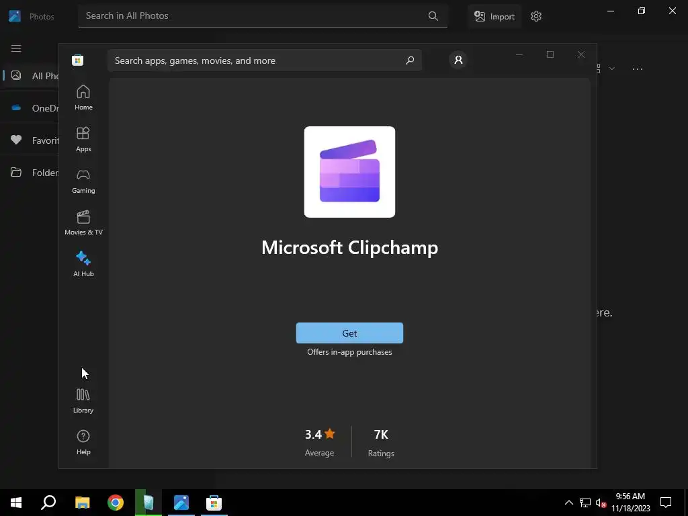
Task: Select OneDrive in Photos sidebar
Action: [31, 108]
